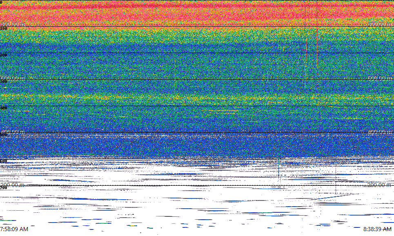Click the right-side 600.00 m range label
This screenshot has width=394, height=236.
pyautogui.click(x=379, y=78)
